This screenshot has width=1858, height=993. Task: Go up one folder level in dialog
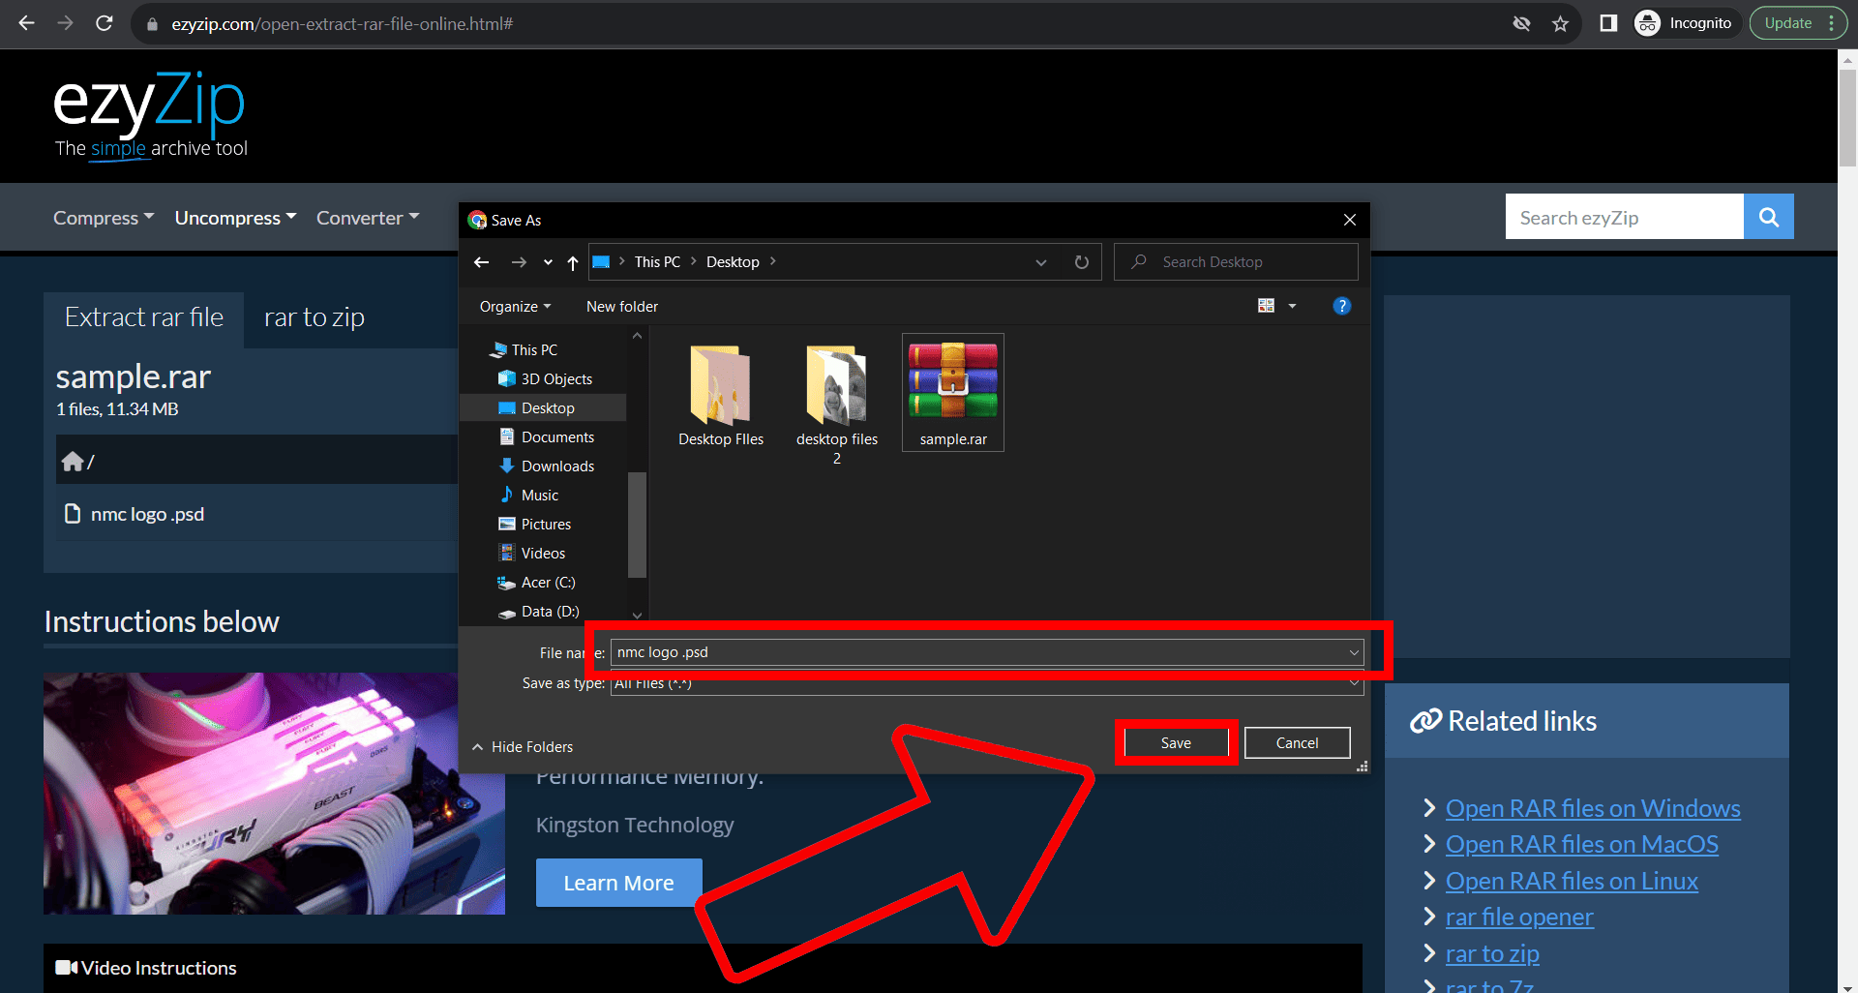pos(572,261)
